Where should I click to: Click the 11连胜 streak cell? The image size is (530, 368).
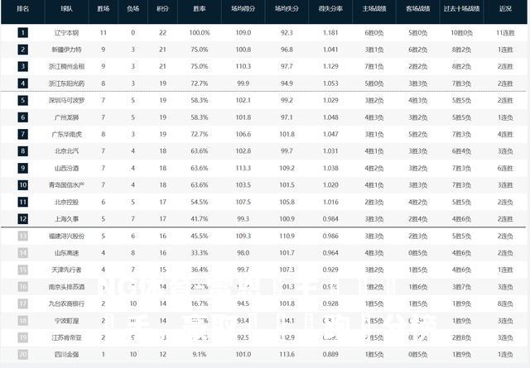[505, 33]
